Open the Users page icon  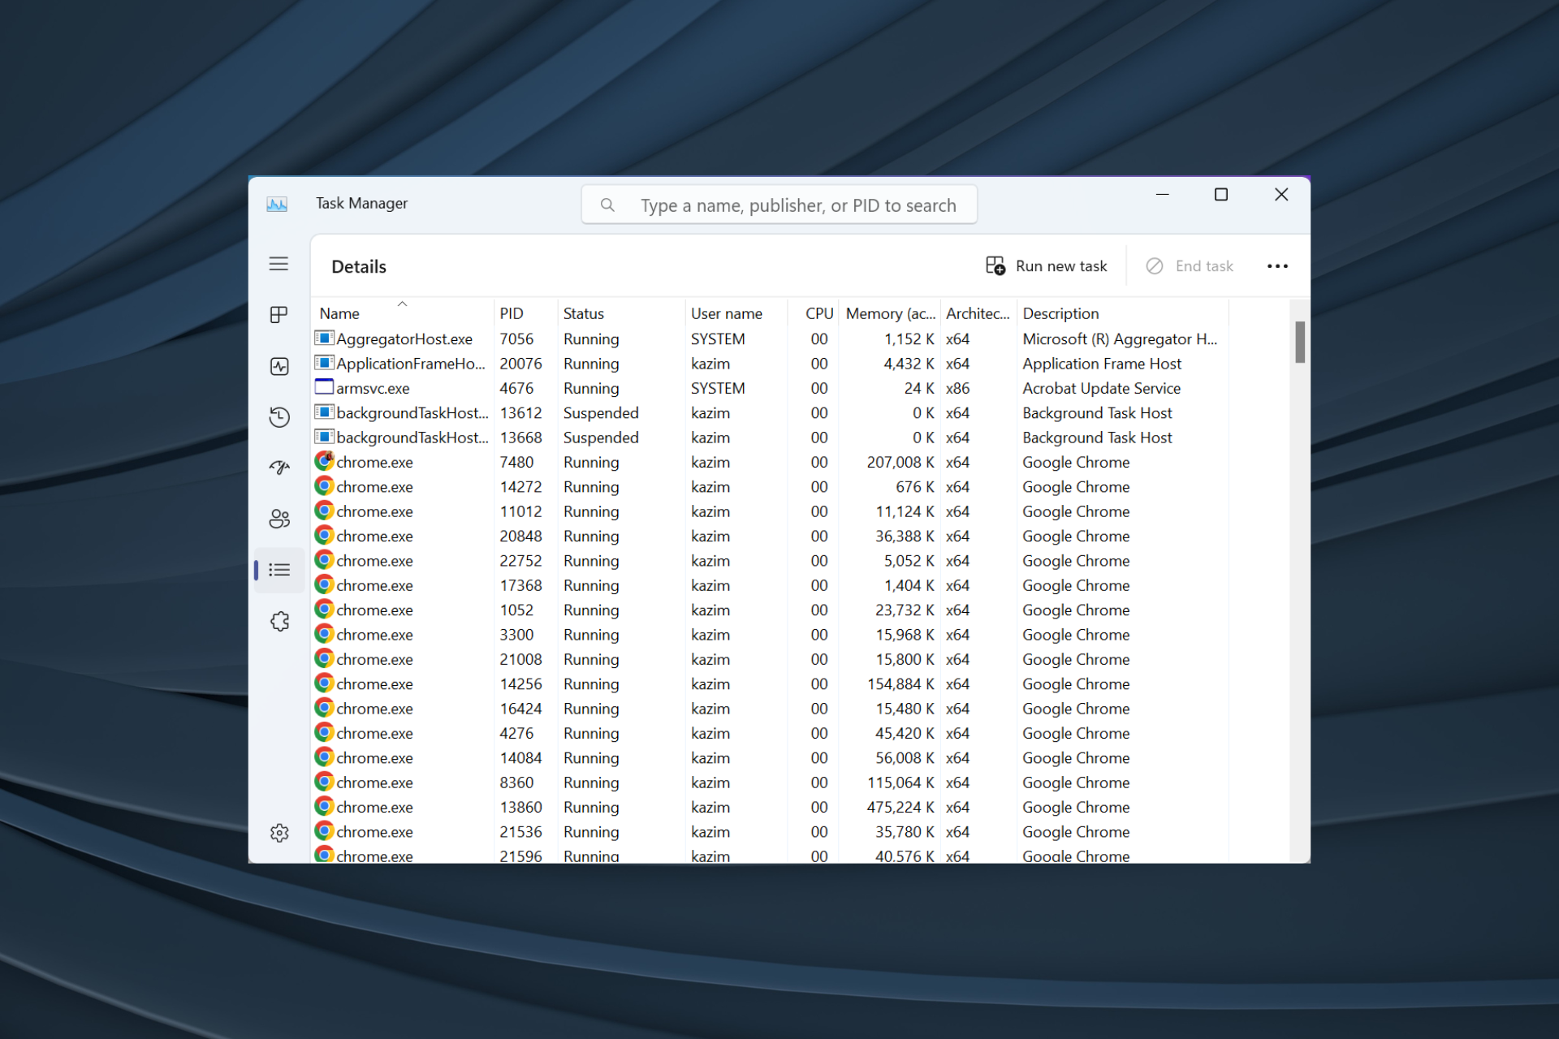(x=279, y=519)
